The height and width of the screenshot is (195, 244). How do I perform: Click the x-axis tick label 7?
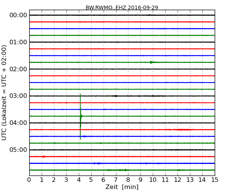tap(116, 180)
